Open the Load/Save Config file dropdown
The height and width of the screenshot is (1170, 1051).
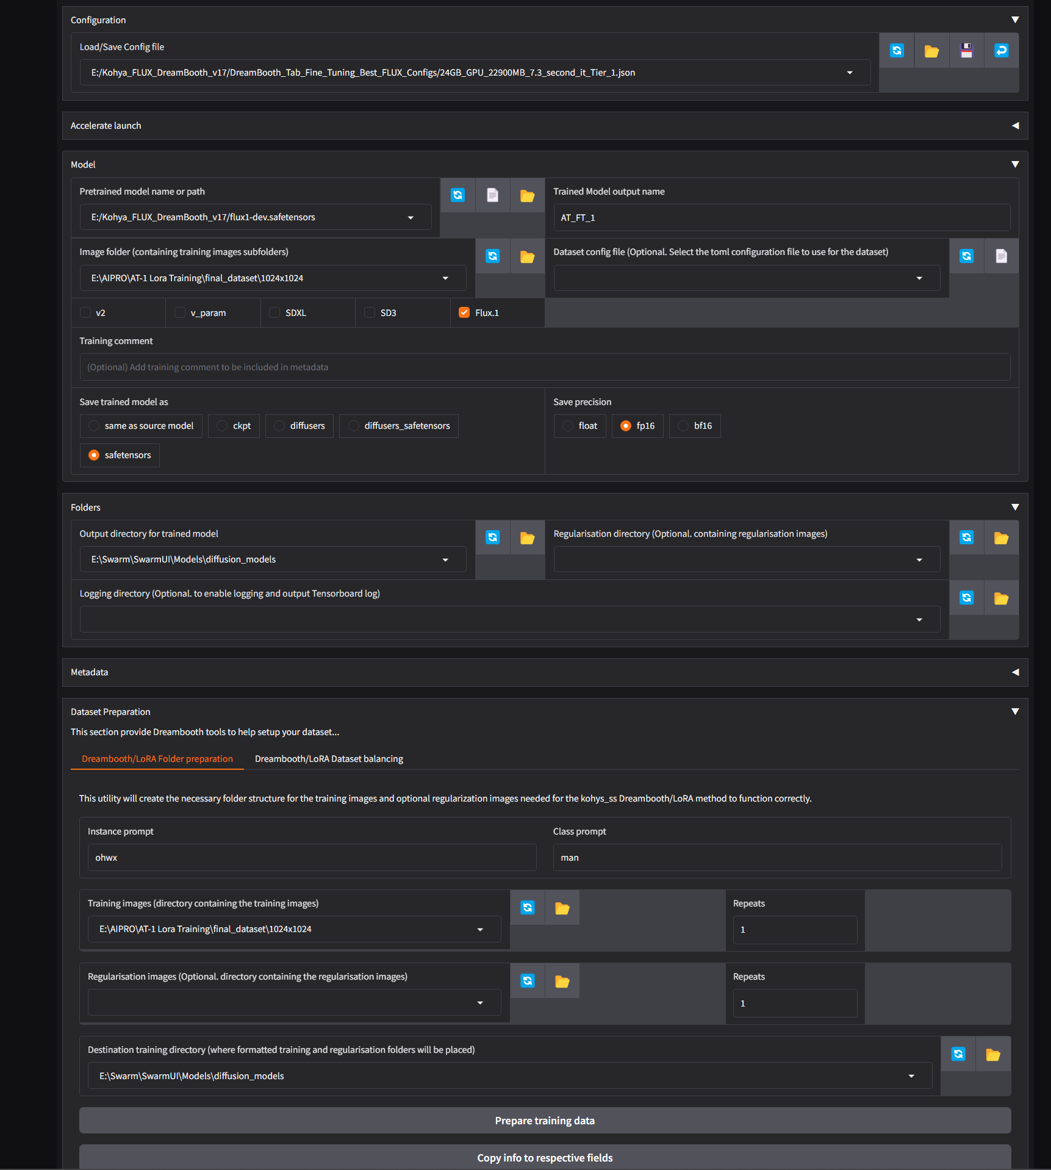pyautogui.click(x=850, y=72)
